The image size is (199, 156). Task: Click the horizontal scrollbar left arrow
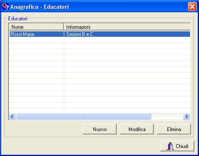pos(12,117)
